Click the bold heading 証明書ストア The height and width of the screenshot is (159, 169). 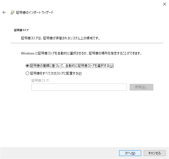click(x=21, y=30)
